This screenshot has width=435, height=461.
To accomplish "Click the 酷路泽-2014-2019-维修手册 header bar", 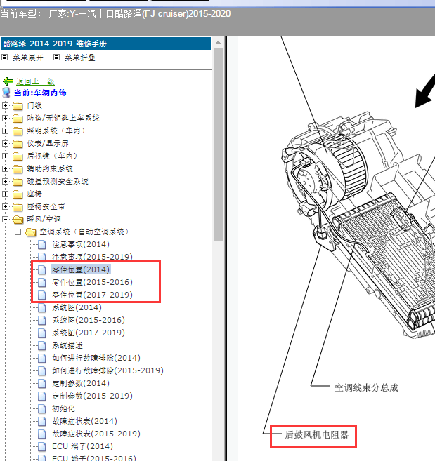I will coord(106,44).
